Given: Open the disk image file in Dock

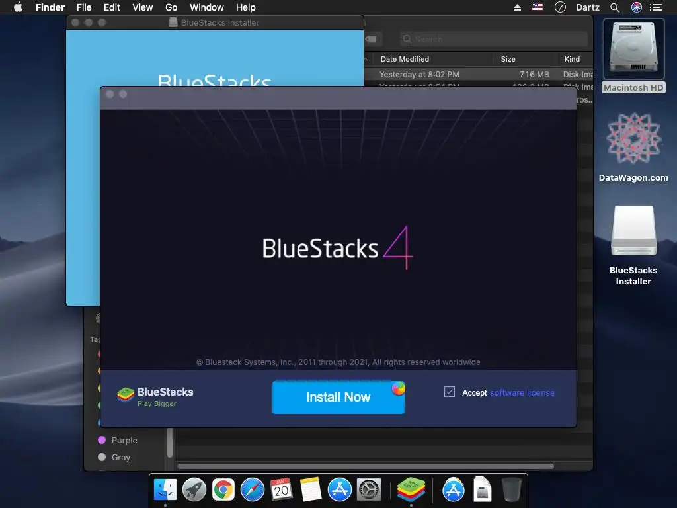Looking at the screenshot, I should pos(482,489).
